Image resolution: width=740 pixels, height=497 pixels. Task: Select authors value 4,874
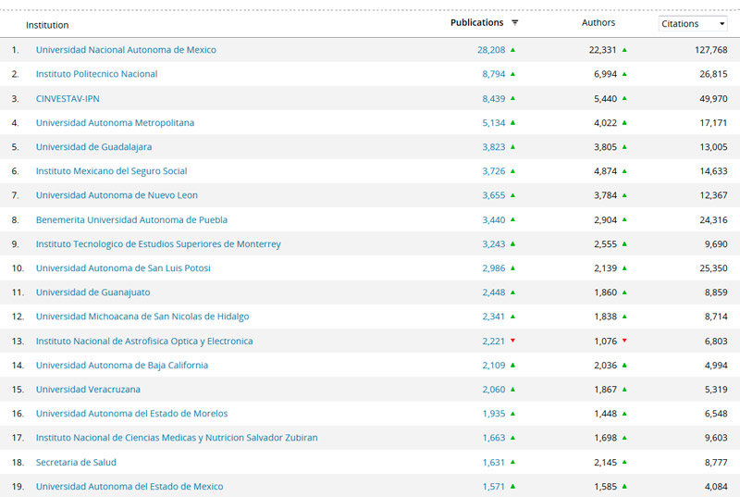(606, 171)
